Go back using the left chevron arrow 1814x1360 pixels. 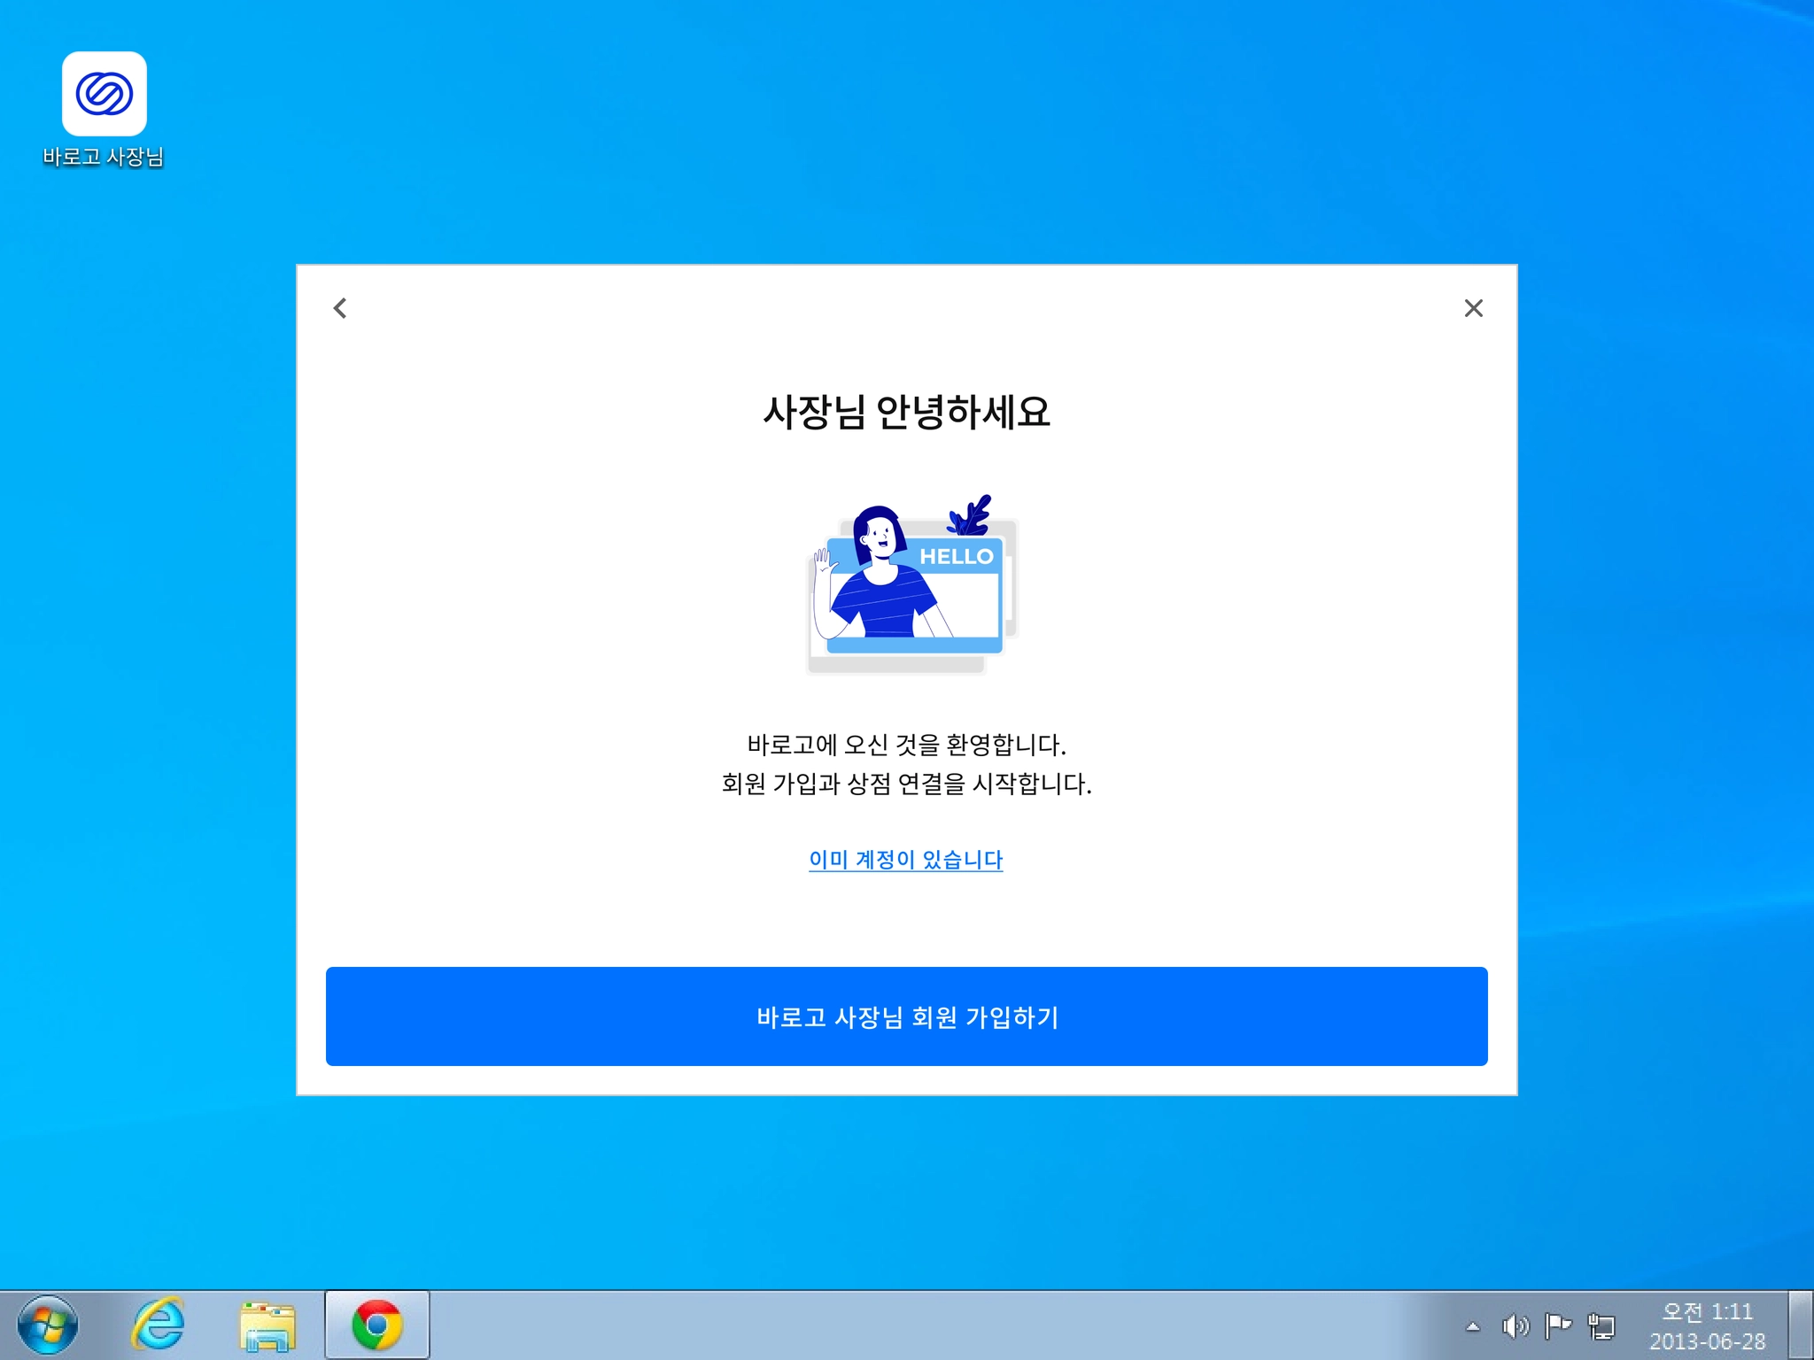click(340, 308)
